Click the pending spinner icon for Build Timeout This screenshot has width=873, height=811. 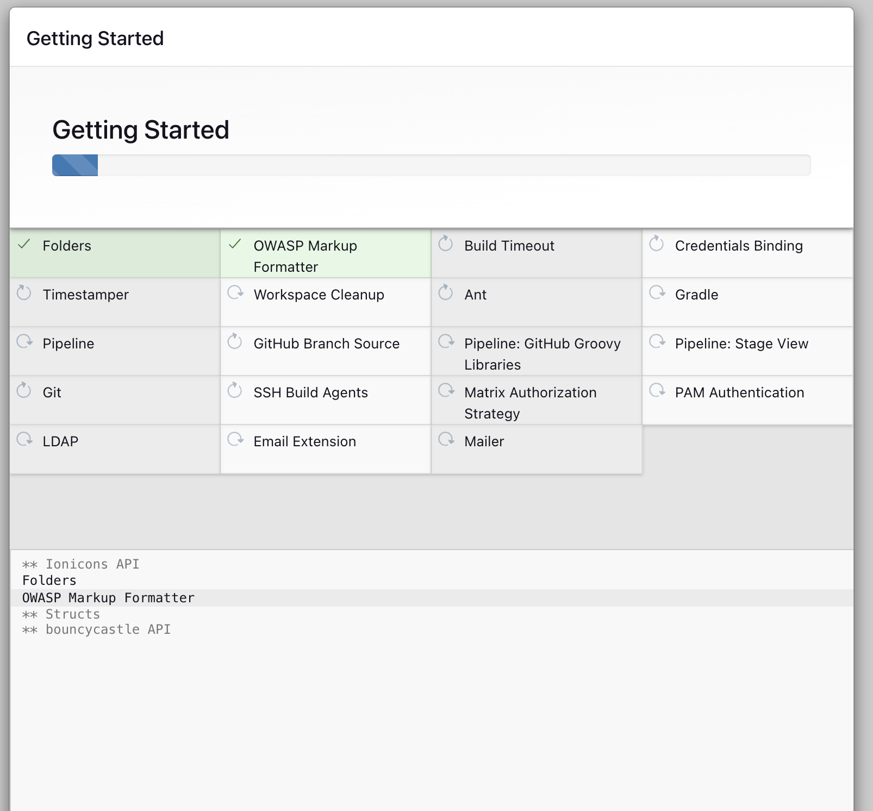446,244
